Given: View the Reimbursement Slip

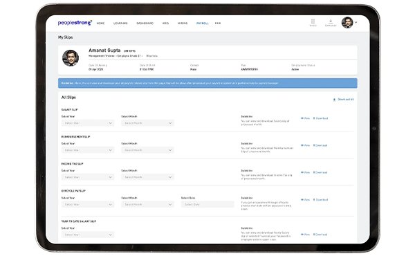Looking at the screenshot, I should (x=305, y=145).
